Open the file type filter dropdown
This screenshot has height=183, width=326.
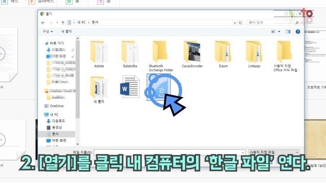274,152
